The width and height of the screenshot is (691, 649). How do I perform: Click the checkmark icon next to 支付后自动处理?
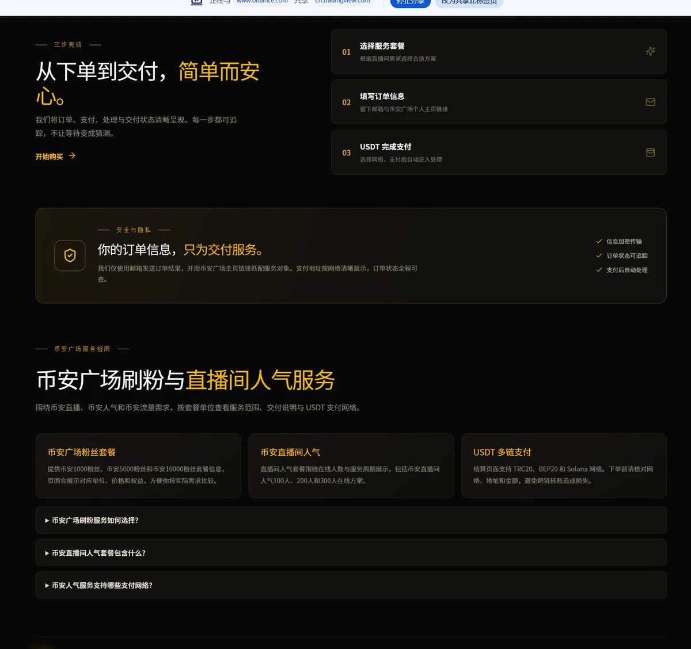click(599, 270)
